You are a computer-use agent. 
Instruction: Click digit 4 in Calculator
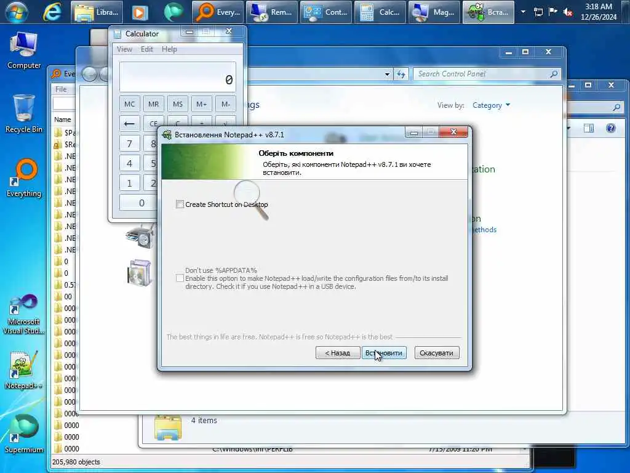pos(129,163)
